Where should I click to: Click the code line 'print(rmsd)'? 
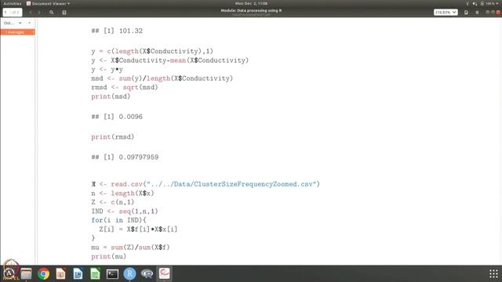(113, 137)
